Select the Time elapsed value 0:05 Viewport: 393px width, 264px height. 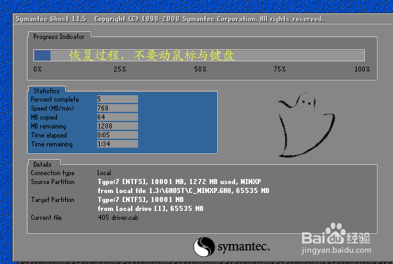[x=118, y=135]
